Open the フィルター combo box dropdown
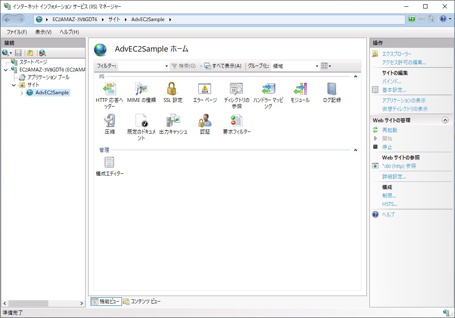This screenshot has height=318, width=455. tap(166, 66)
